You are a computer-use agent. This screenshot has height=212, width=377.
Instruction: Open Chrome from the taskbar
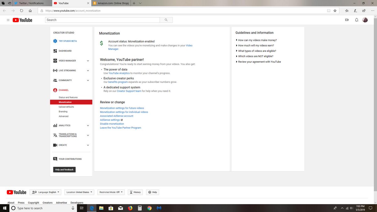[150, 208]
